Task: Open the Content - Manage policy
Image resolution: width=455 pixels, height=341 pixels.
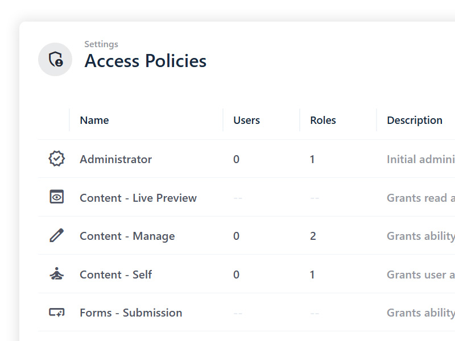Action: click(127, 236)
